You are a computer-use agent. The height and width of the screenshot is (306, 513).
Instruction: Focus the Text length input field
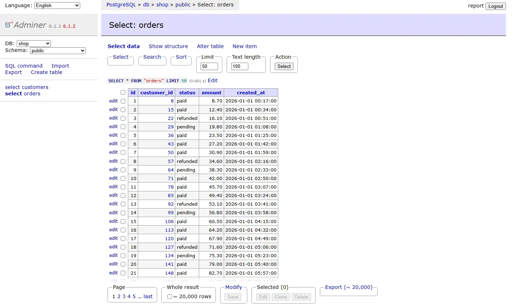[x=240, y=66]
